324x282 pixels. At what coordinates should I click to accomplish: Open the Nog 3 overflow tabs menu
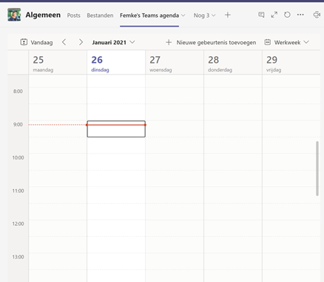204,16
